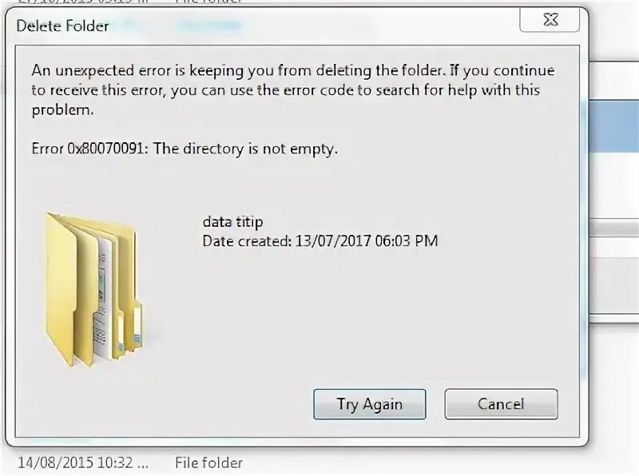Click the empty area of dialog title bar
Image resolution: width=639 pixels, height=476 pixels.
[x=314, y=26]
